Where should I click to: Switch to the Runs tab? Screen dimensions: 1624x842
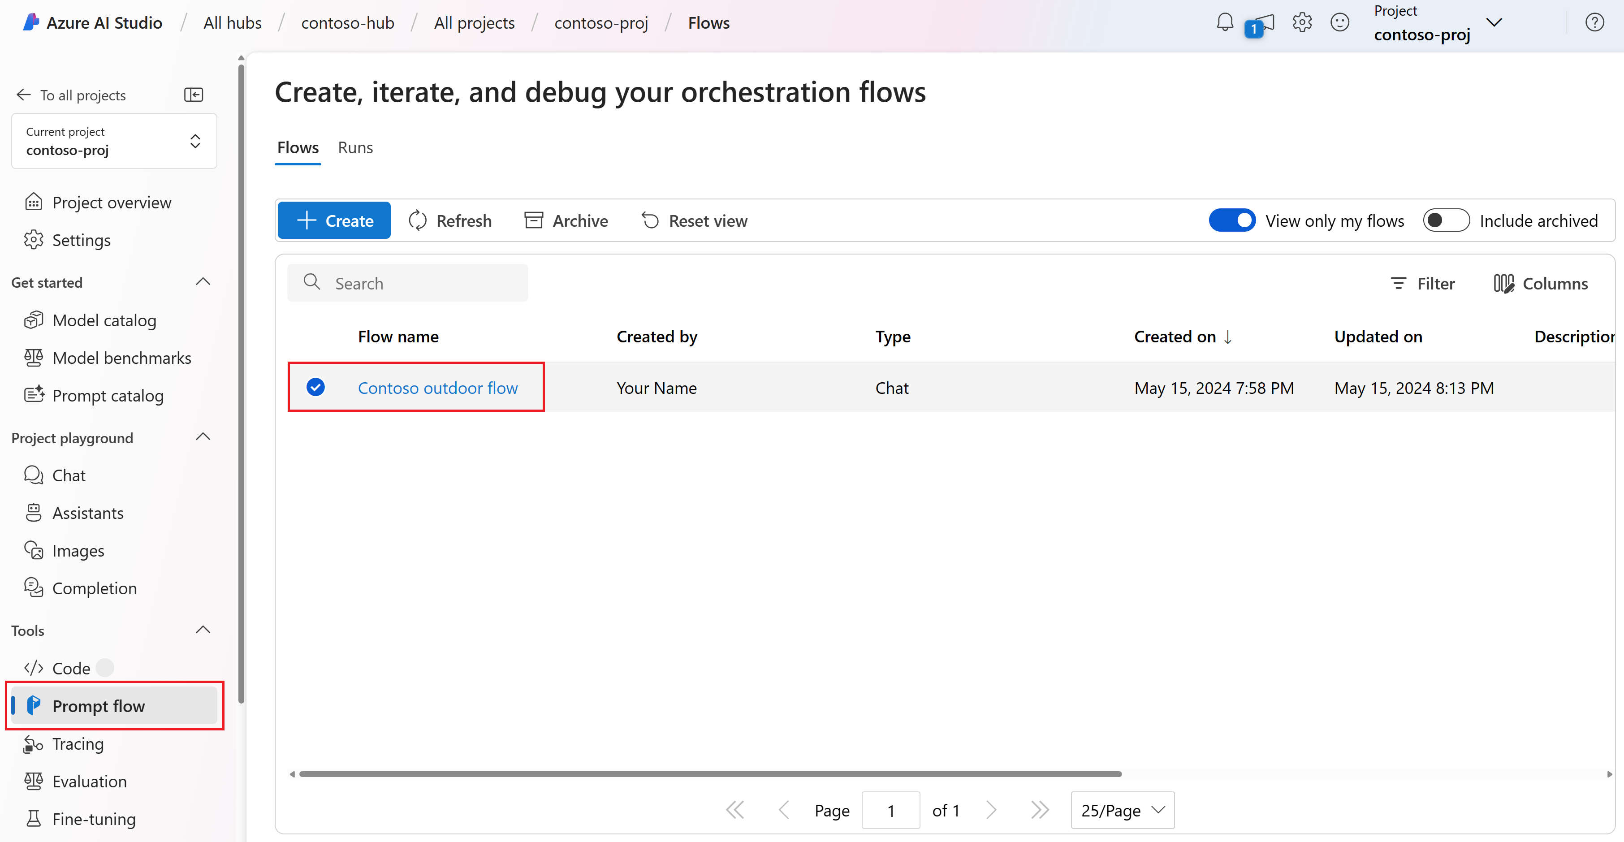pyautogui.click(x=355, y=147)
